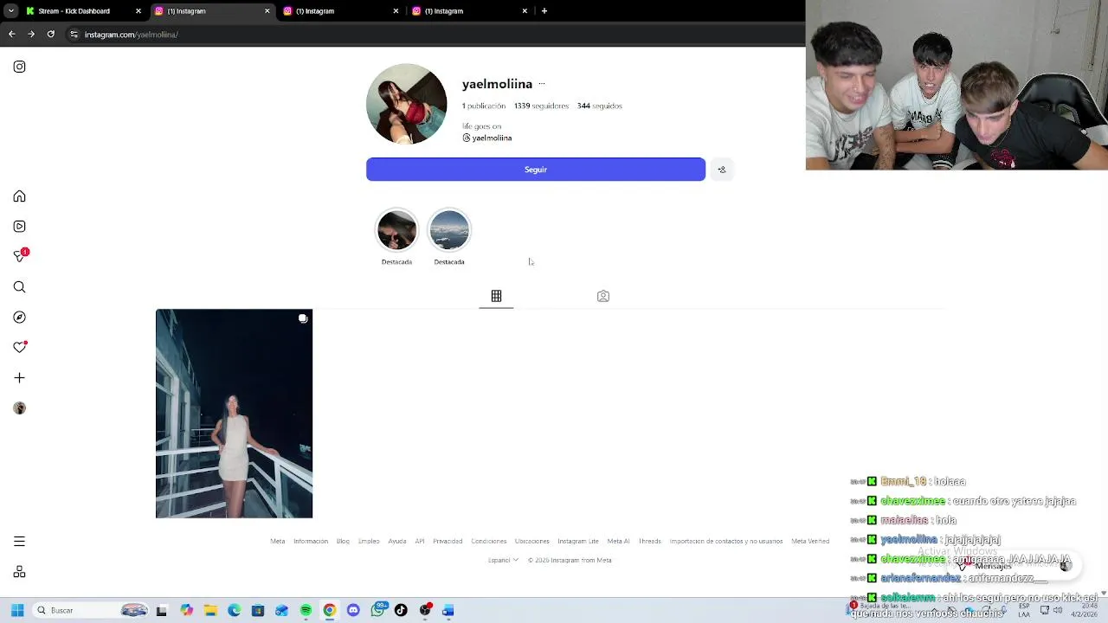Screen dimensions: 1108x623
Task: Open File Explorer from the taskbar
Action: click(210, 610)
